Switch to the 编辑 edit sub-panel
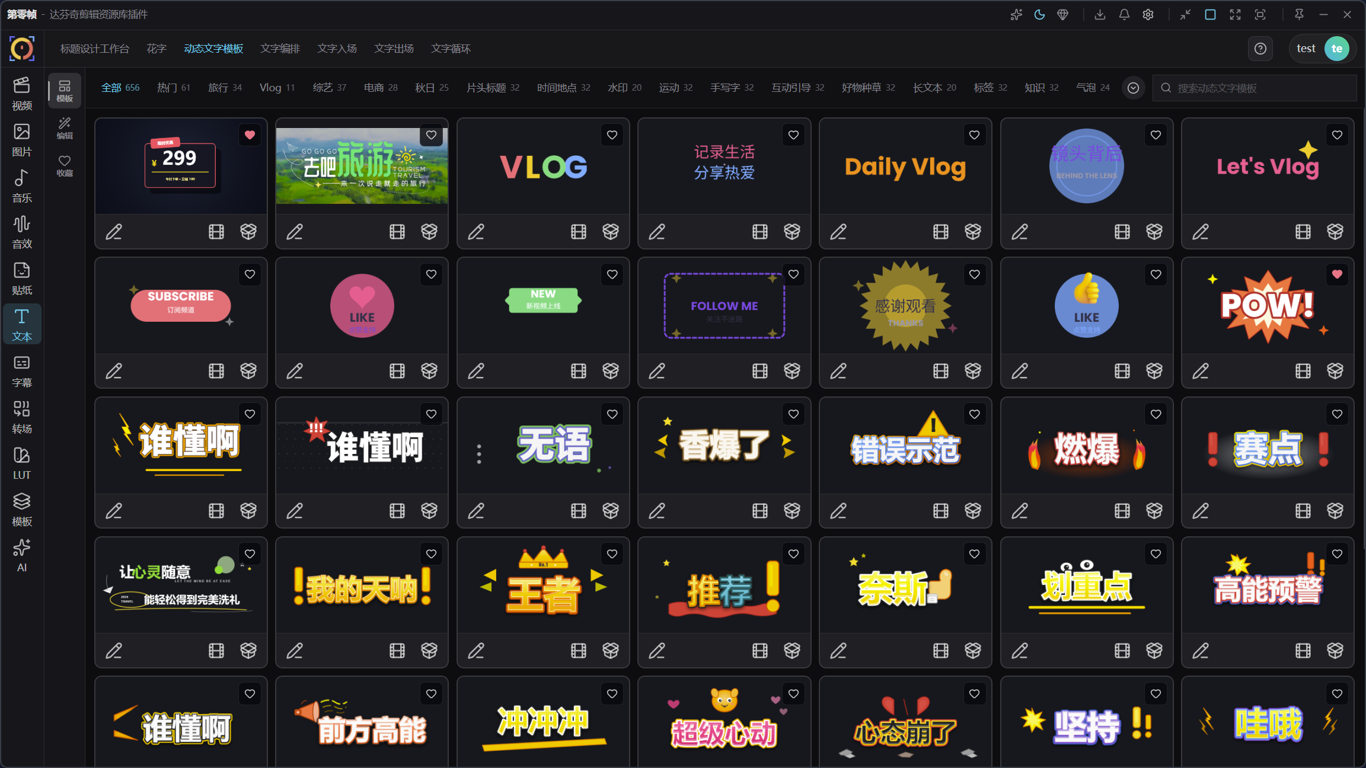Image resolution: width=1366 pixels, height=768 pixels. tap(65, 128)
